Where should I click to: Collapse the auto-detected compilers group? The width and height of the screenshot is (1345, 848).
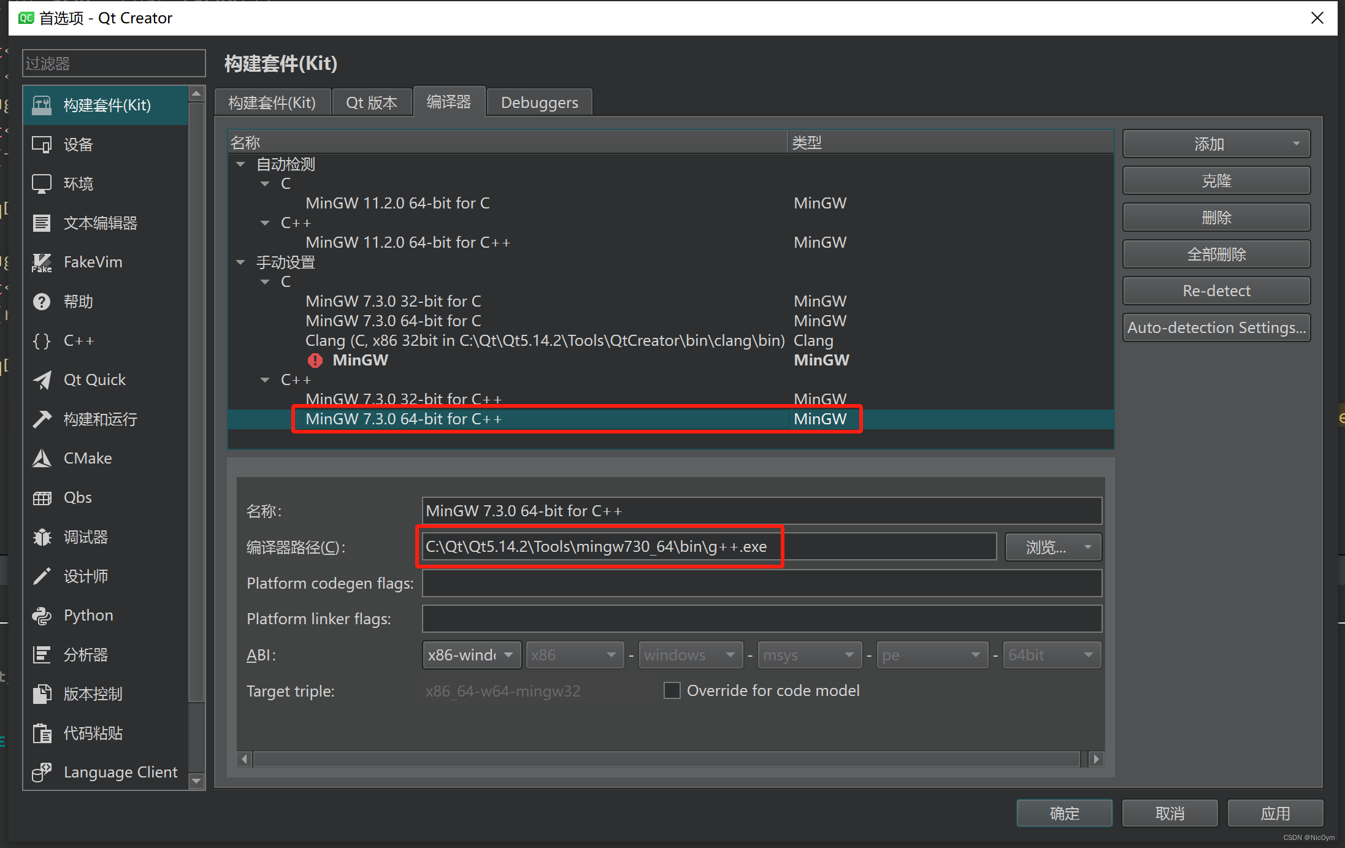click(241, 164)
